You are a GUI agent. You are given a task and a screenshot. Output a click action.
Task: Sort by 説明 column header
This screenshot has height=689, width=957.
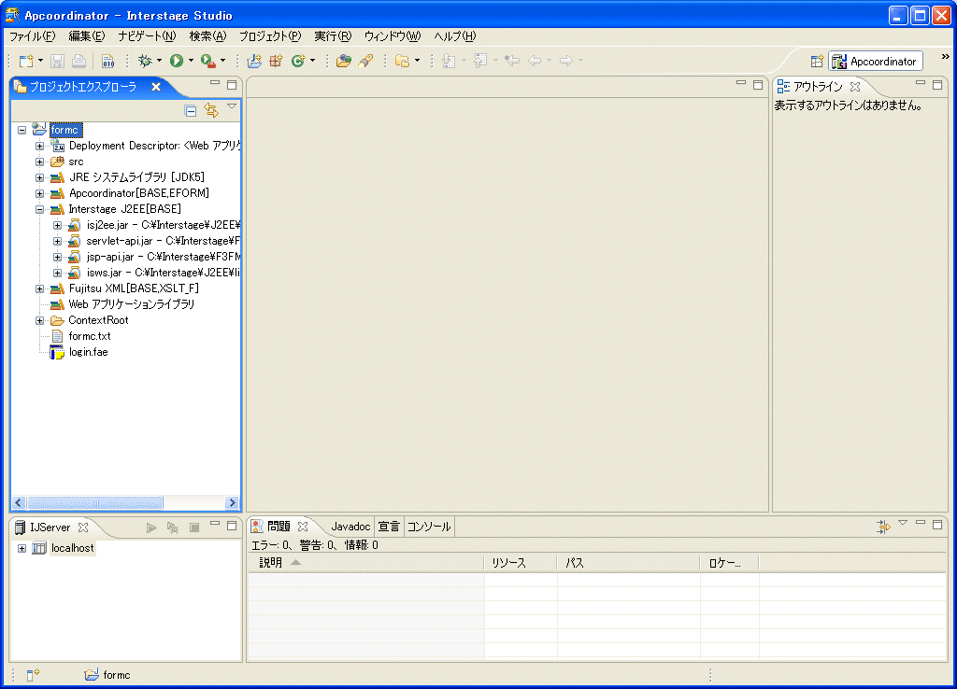click(x=366, y=563)
